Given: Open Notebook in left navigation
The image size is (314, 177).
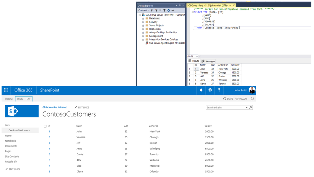Looking at the screenshot, I should click(x=10, y=141).
